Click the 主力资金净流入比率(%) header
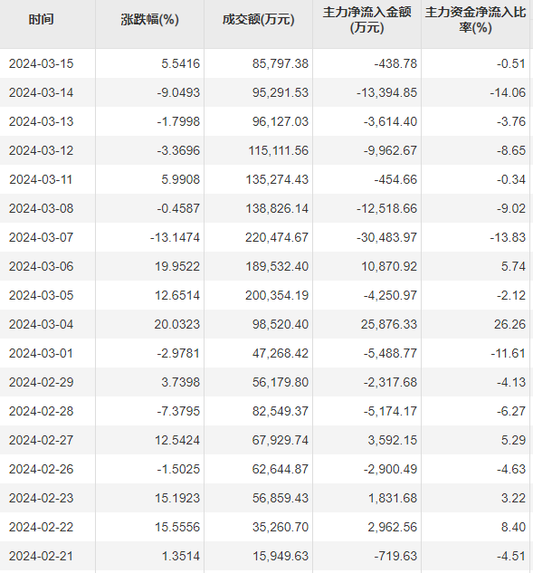Image resolution: width=533 pixels, height=573 pixels. point(475,20)
